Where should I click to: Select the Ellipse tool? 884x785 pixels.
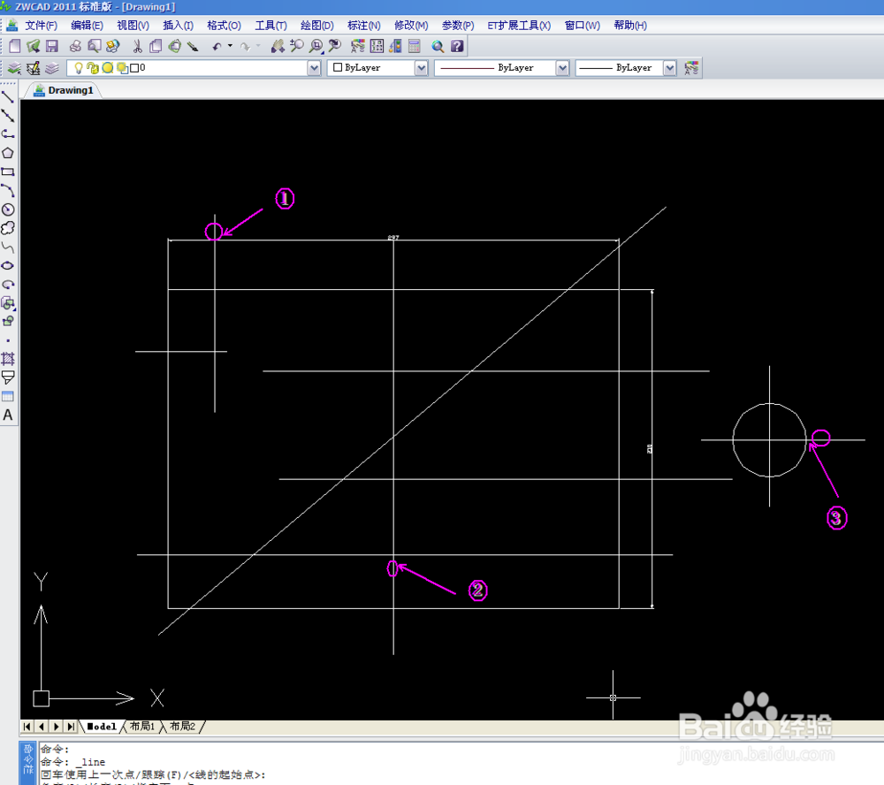click(x=8, y=265)
